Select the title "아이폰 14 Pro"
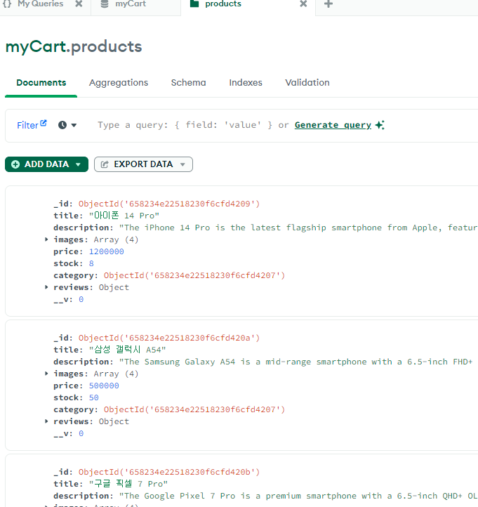Screen dimensions: 478x507 (124, 216)
